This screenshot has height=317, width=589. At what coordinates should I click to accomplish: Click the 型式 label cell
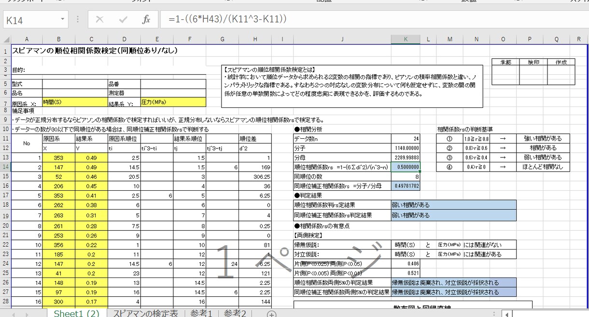click(27, 83)
